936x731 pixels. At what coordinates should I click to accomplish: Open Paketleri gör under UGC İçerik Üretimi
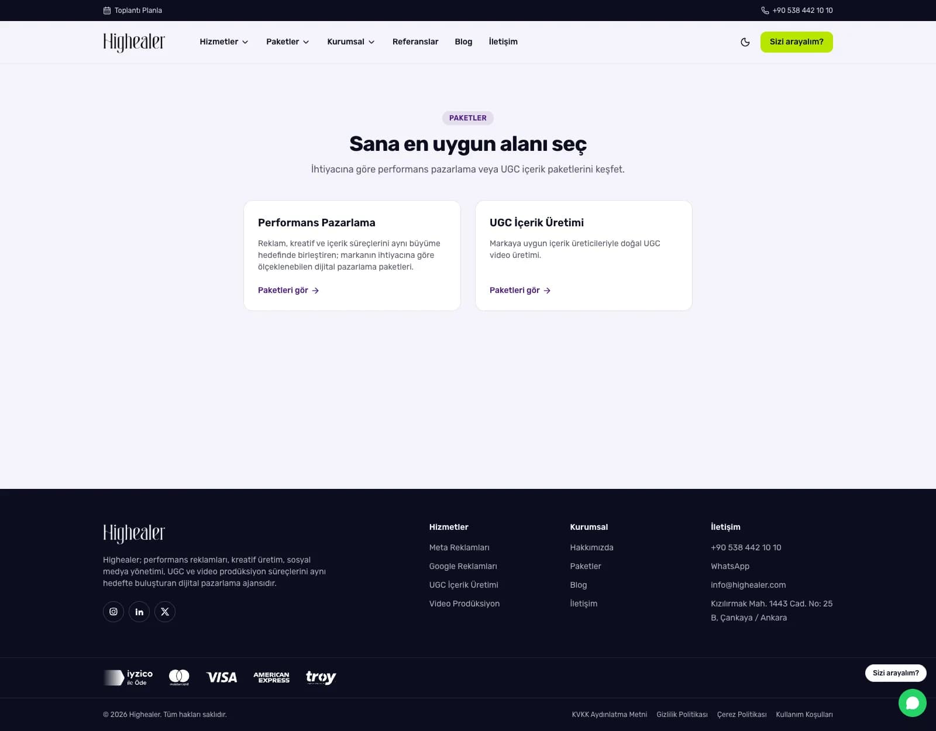[520, 291]
